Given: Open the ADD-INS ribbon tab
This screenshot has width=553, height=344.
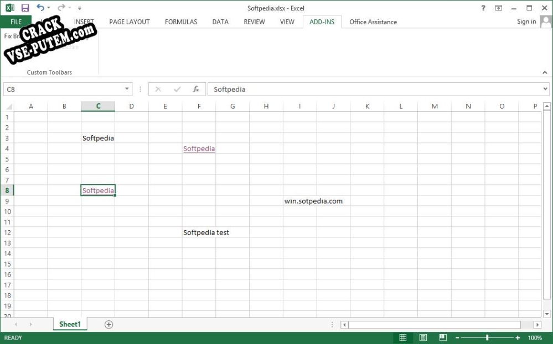Looking at the screenshot, I should tap(322, 22).
